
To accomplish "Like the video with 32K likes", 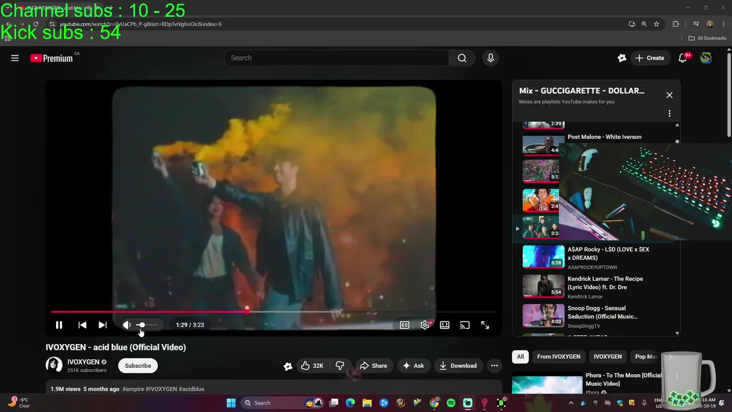I will pos(312,366).
